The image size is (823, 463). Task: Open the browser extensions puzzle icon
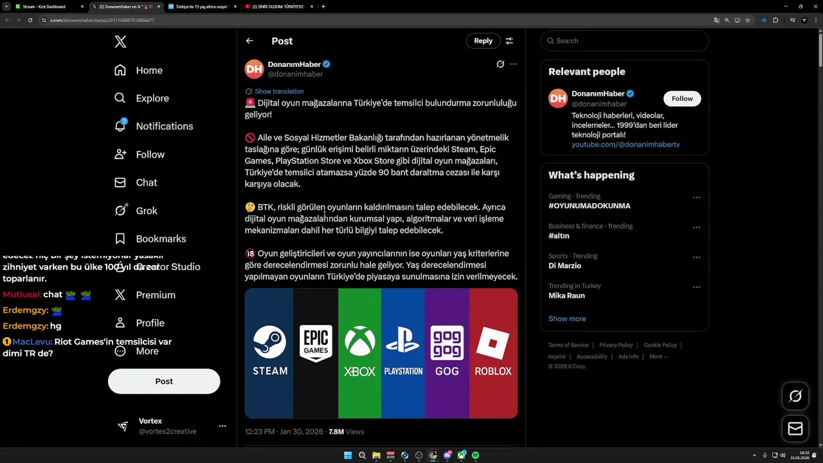775,20
